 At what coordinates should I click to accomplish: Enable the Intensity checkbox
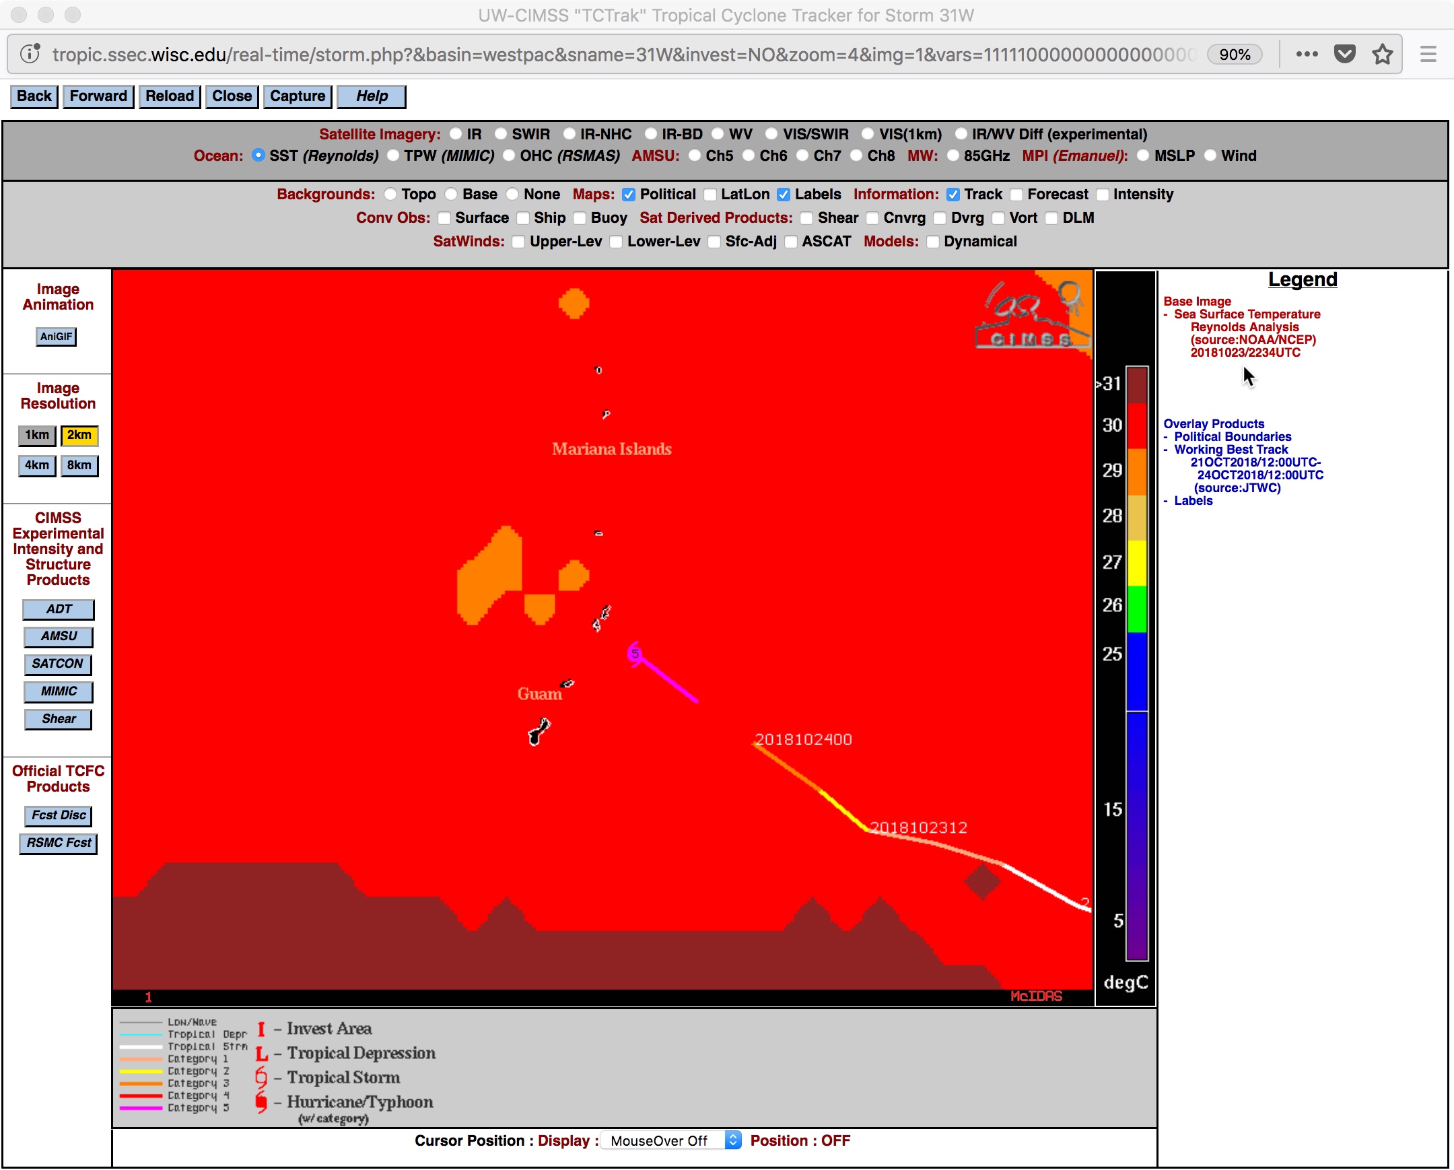[x=1103, y=194]
